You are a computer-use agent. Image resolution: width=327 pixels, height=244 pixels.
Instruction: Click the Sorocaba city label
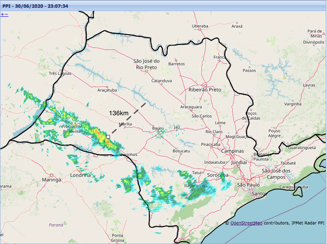tap(217, 175)
